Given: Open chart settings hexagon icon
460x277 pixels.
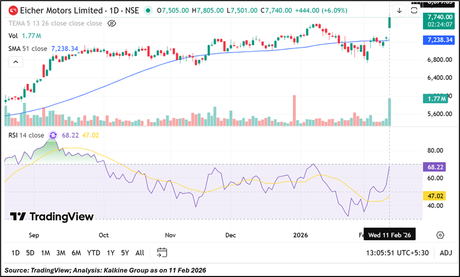Looking at the screenshot, I should tap(440, 235).
